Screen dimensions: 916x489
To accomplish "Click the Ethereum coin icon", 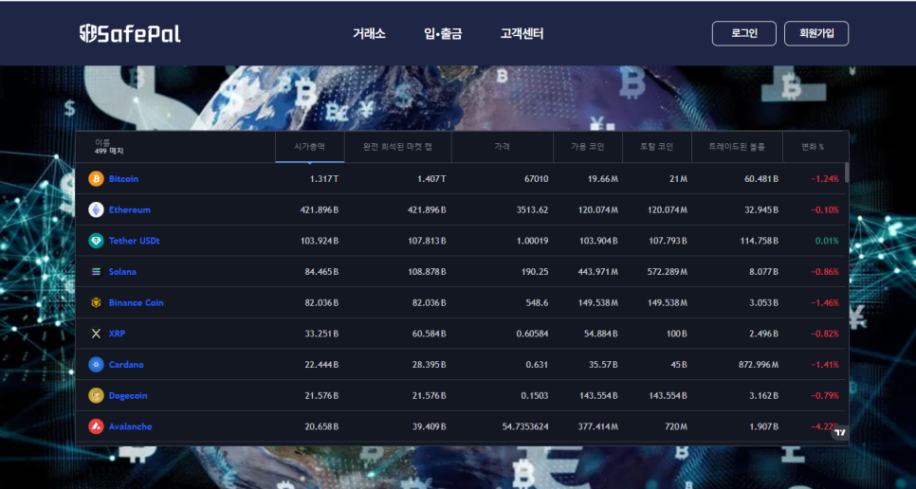I will coord(96,209).
